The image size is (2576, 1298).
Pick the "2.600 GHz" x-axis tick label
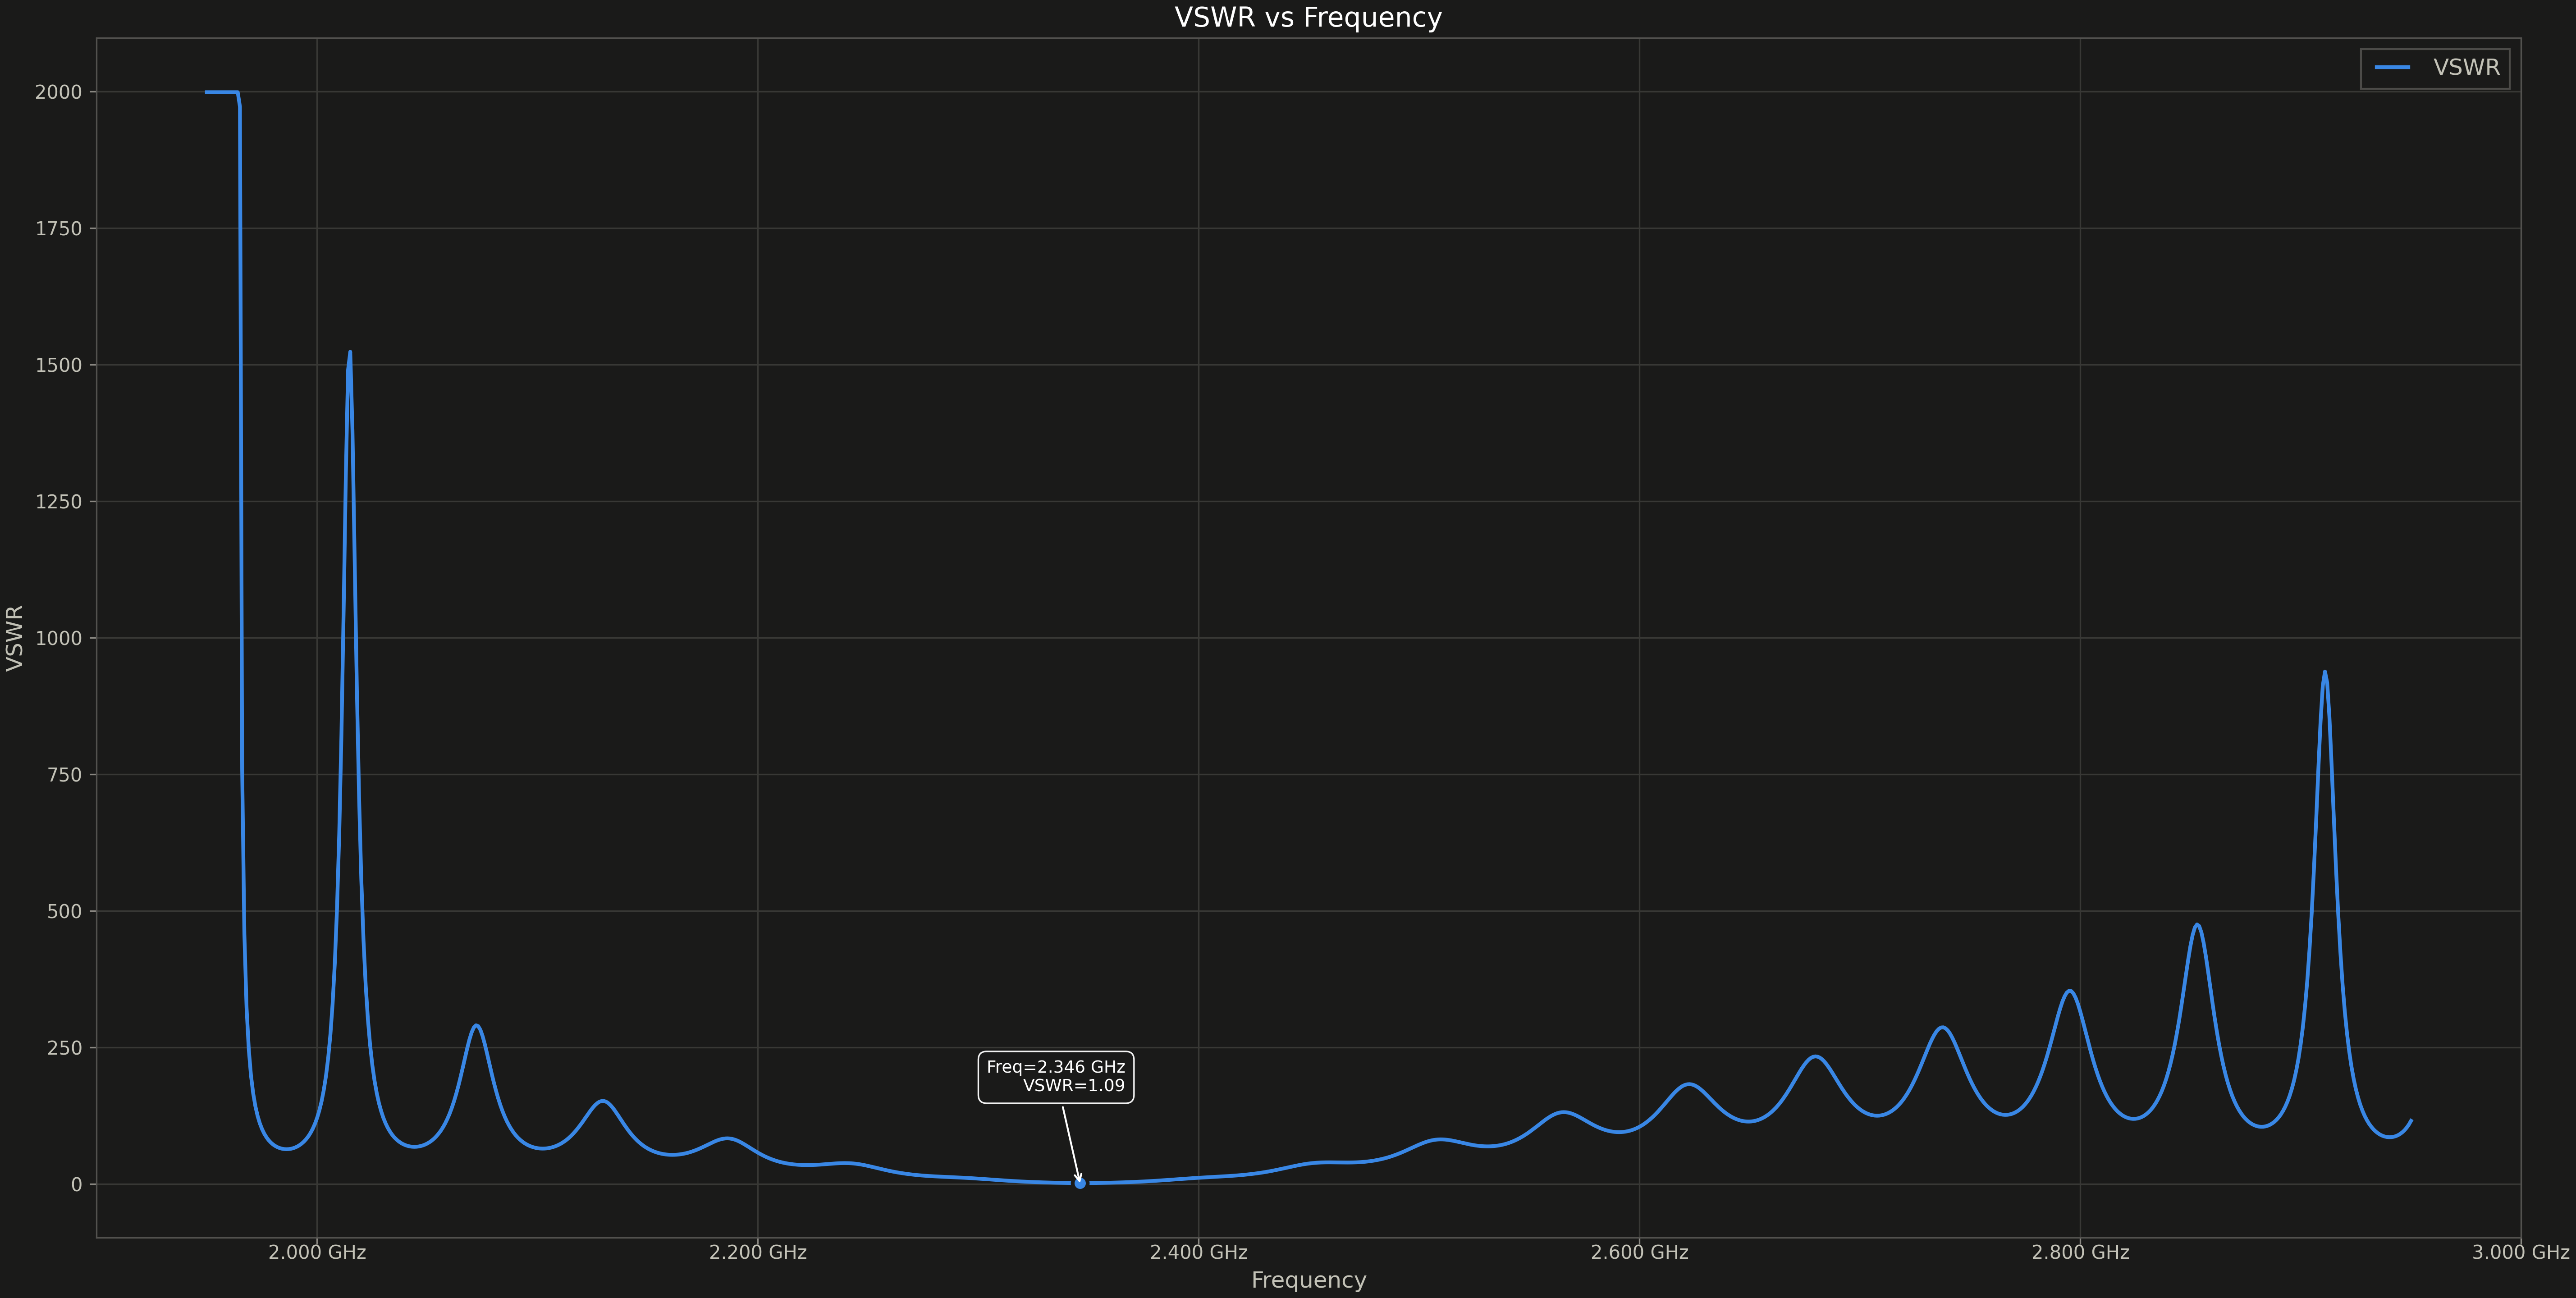pos(1639,1252)
